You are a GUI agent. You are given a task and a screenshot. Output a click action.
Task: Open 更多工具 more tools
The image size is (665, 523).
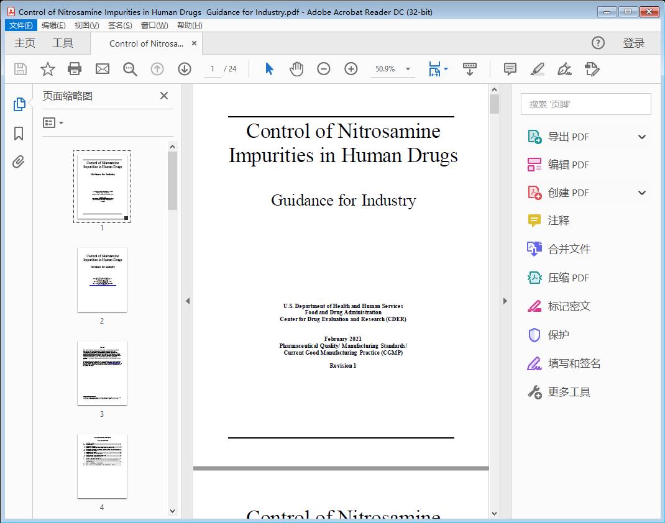[569, 392]
